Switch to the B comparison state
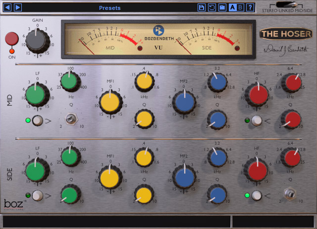The width and height of the screenshot is (317, 229). tap(241, 7)
